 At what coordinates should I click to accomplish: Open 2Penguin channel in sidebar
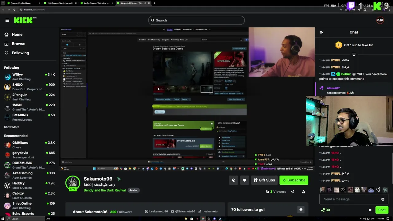point(29,97)
